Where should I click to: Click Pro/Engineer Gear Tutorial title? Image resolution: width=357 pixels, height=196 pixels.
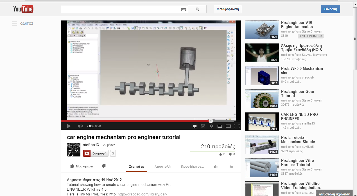298,94
